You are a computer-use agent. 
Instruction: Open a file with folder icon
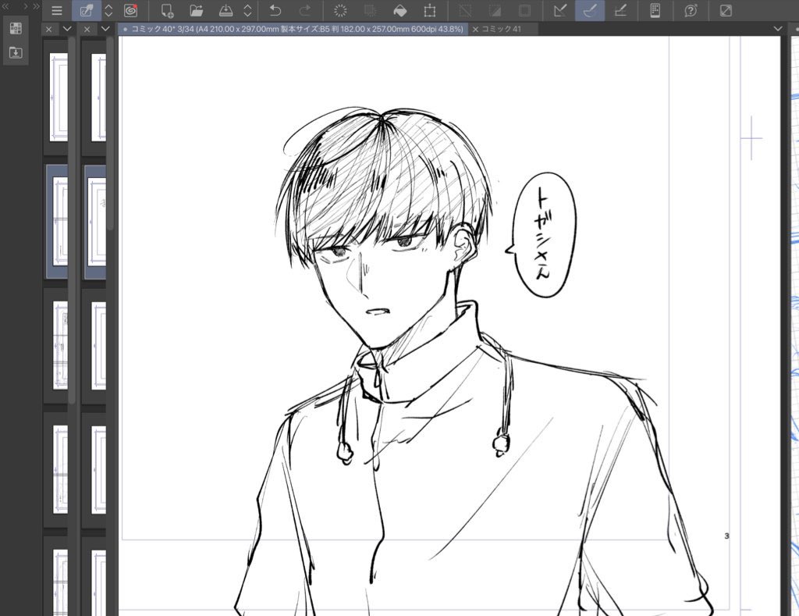click(x=196, y=11)
